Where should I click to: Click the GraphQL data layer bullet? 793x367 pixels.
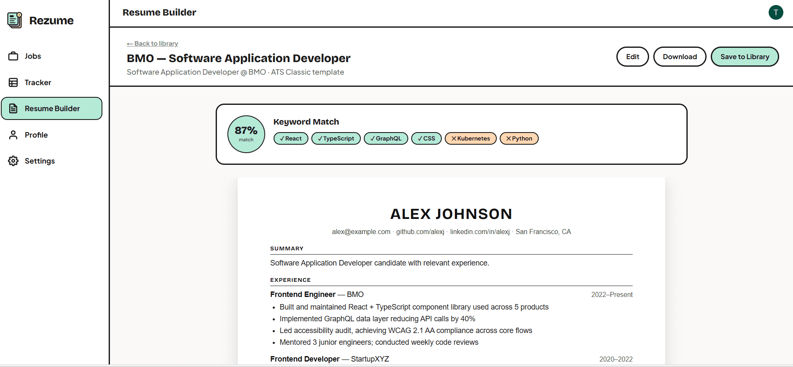pos(377,319)
